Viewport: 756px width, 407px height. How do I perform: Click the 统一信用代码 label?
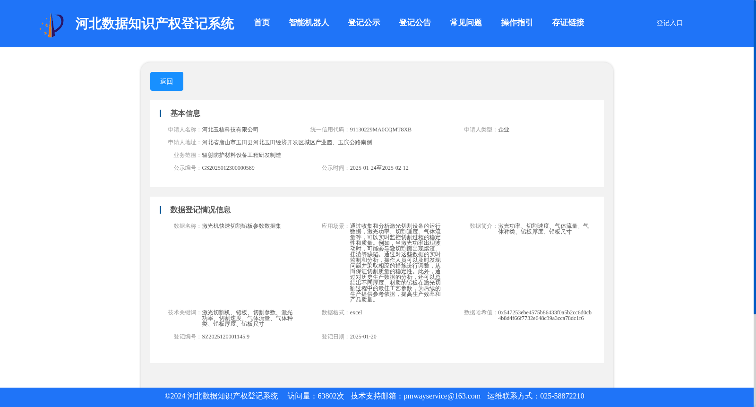click(330, 130)
